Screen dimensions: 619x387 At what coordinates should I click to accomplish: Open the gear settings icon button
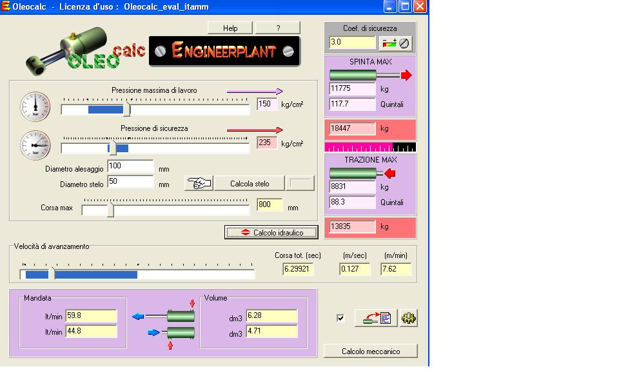408,318
